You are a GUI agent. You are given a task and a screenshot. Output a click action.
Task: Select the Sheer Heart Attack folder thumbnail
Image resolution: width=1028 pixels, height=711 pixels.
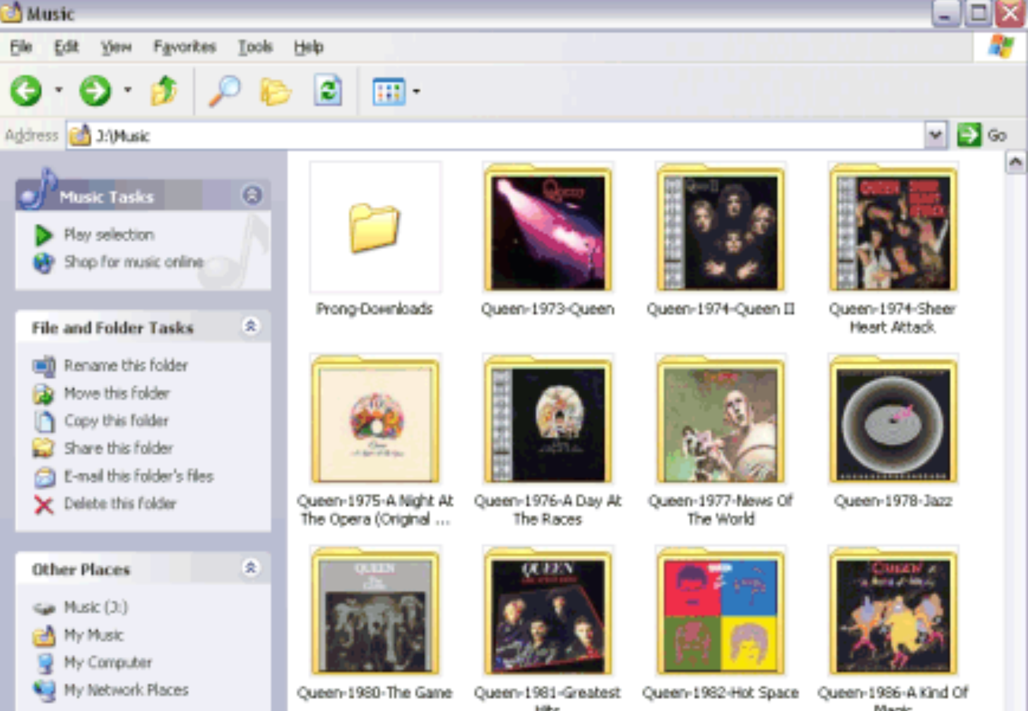tap(894, 227)
